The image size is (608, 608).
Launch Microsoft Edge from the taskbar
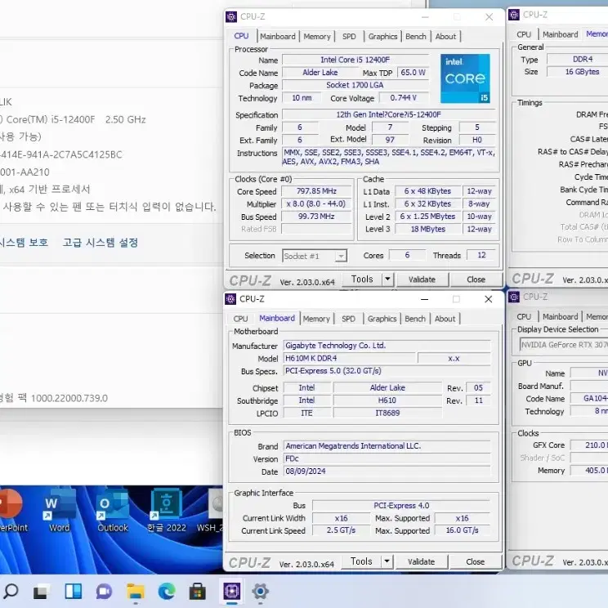pos(167,592)
